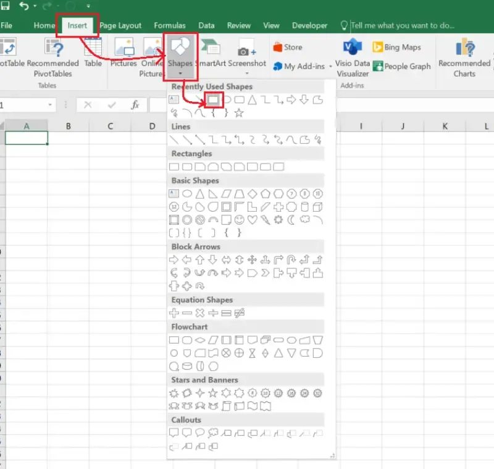The width and height of the screenshot is (494, 469).
Task: Expand the My Add-ins dropdown arrow
Action: point(330,67)
